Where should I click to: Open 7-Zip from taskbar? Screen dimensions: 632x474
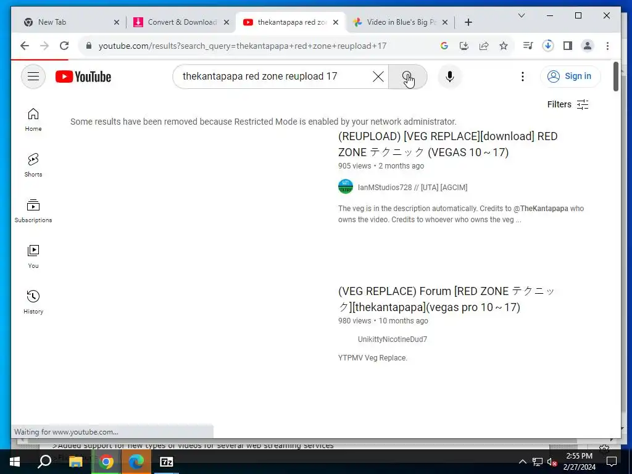167,462
